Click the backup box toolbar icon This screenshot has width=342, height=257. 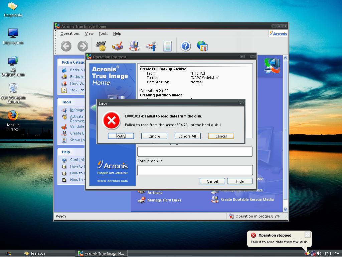click(x=117, y=46)
